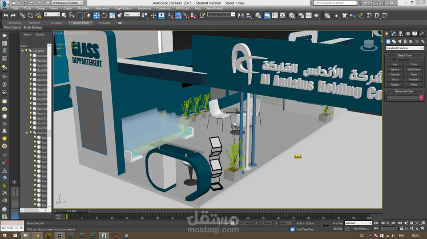Open the MAXScript menu
The width and height of the screenshot is (427, 239).
click(182, 8)
